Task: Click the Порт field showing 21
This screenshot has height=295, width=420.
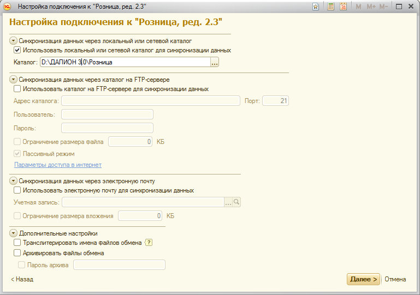Action: point(275,101)
